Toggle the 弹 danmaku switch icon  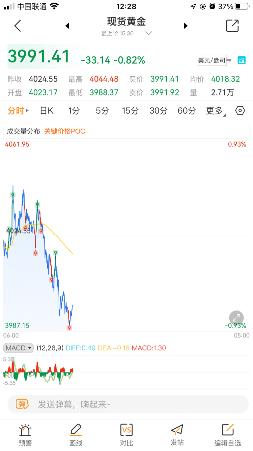click(23, 404)
